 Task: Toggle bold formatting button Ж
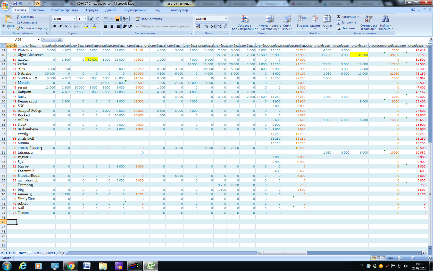[x=54, y=26]
